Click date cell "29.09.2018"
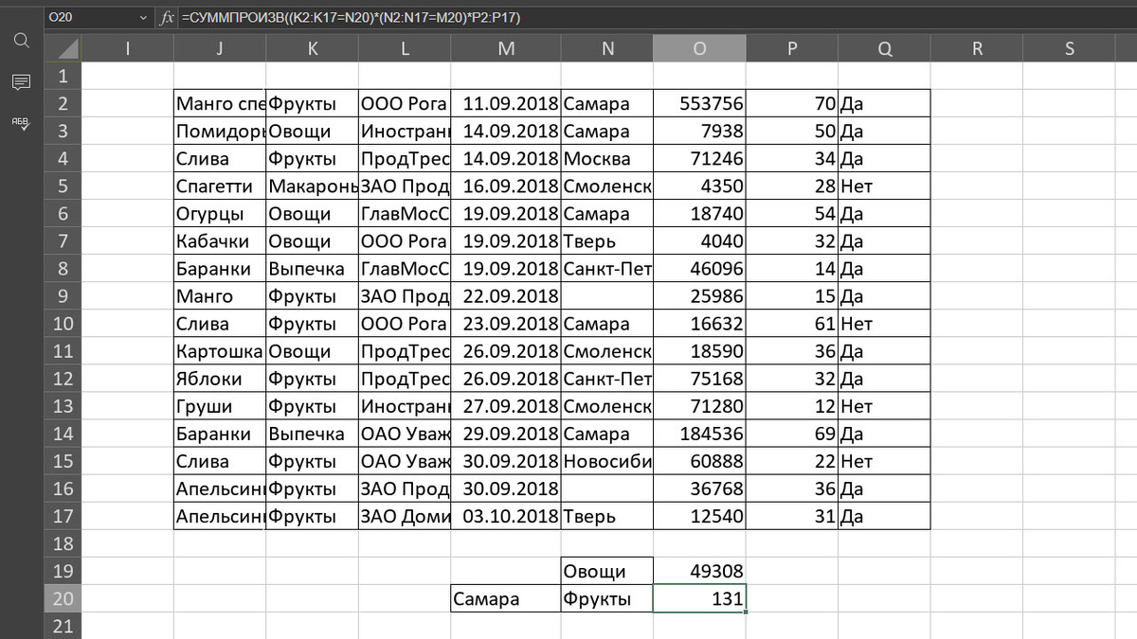Image resolution: width=1137 pixels, height=639 pixels. pos(506,434)
